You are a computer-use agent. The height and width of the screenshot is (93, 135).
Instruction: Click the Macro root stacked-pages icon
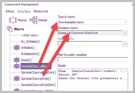10,29
